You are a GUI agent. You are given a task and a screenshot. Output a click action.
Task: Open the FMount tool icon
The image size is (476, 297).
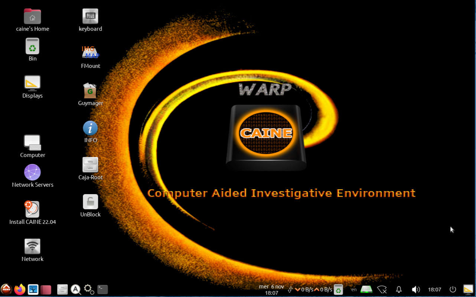(x=90, y=53)
